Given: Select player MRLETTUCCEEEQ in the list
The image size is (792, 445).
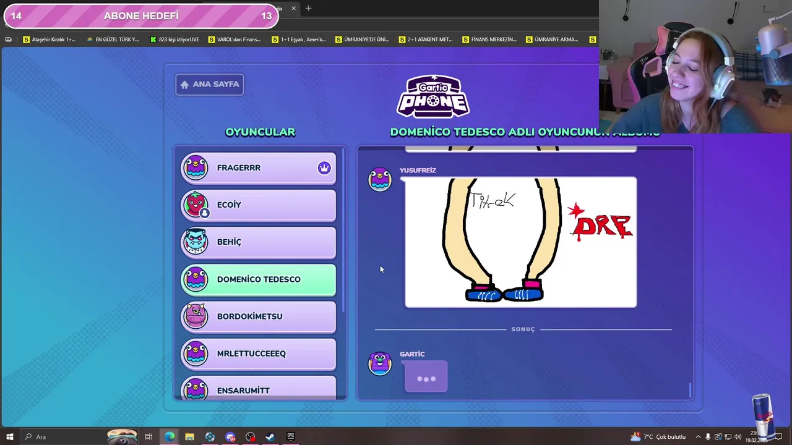Looking at the screenshot, I should coord(259,354).
